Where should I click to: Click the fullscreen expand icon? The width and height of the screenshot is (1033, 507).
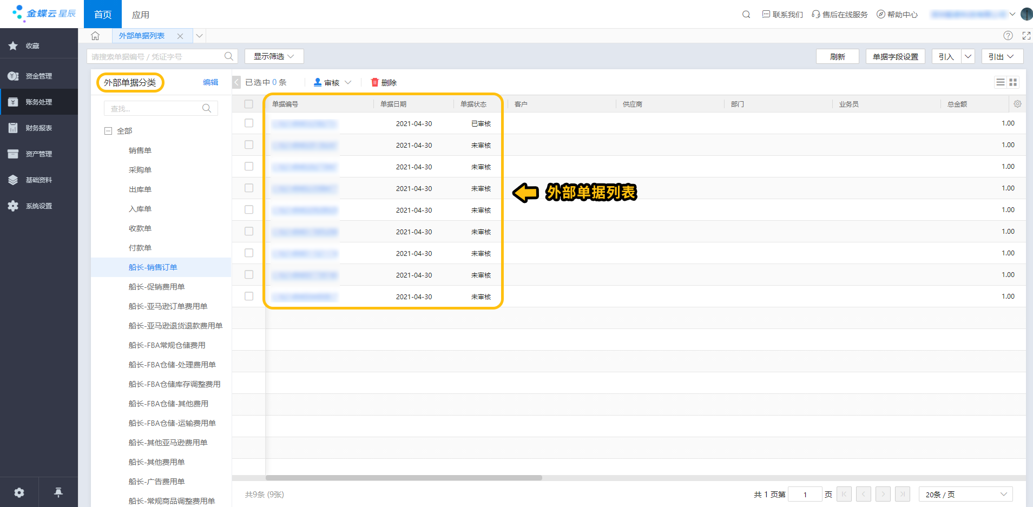1026,36
